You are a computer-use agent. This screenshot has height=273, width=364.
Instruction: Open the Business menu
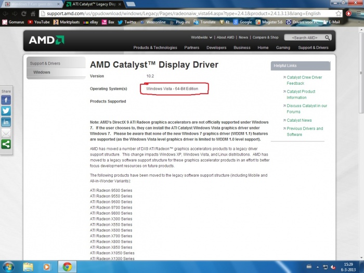[242, 47]
